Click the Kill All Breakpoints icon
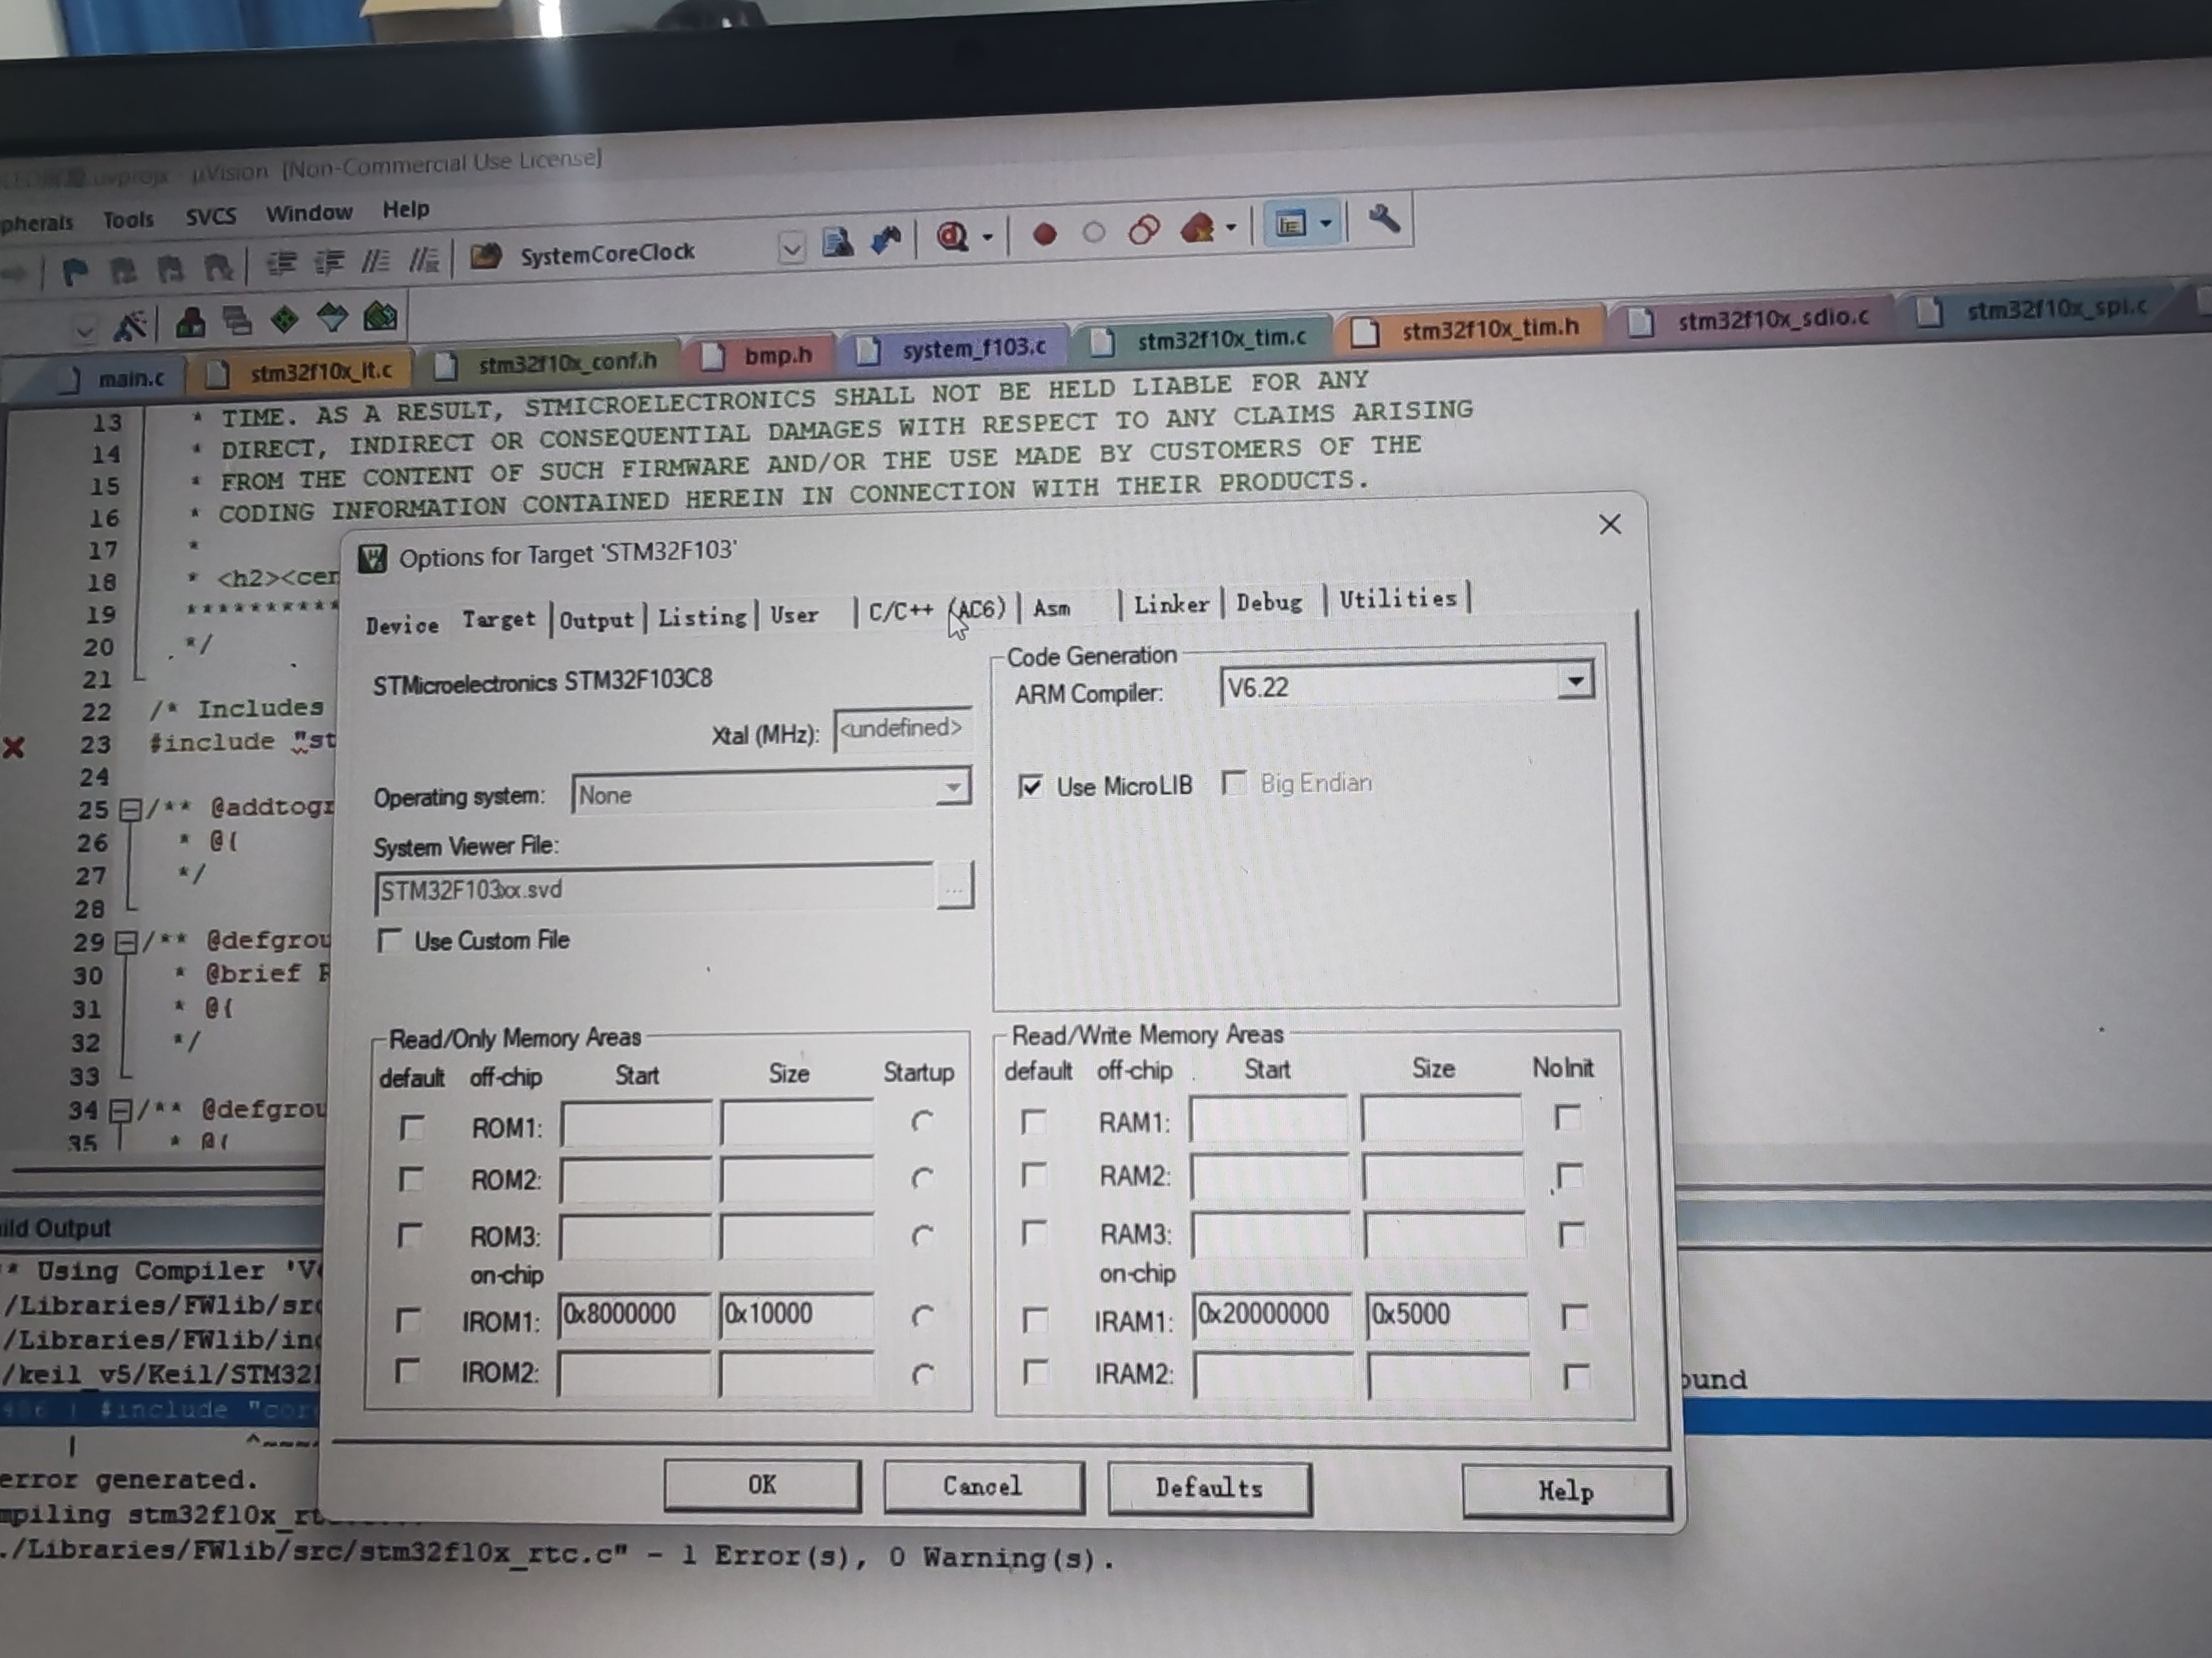This screenshot has height=1658, width=2212. click(1197, 229)
